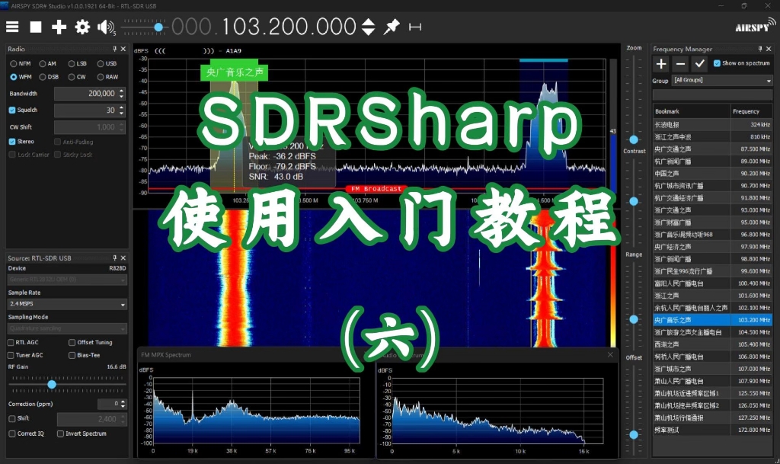This screenshot has height=464, width=780.
Task: Select the 90.200 MHz bookmark
Action: (712, 174)
